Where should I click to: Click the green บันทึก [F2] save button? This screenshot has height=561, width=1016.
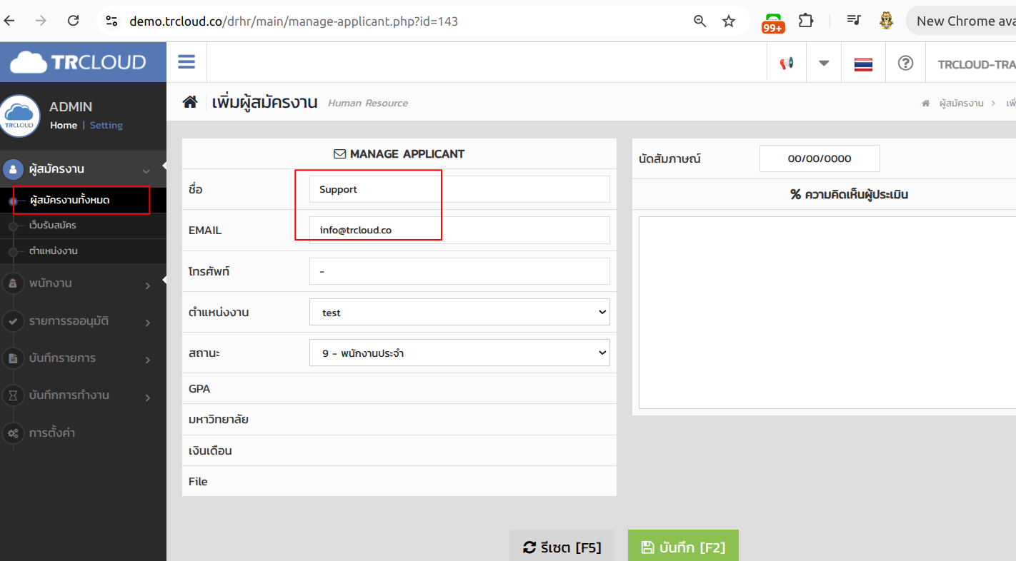[x=683, y=547]
